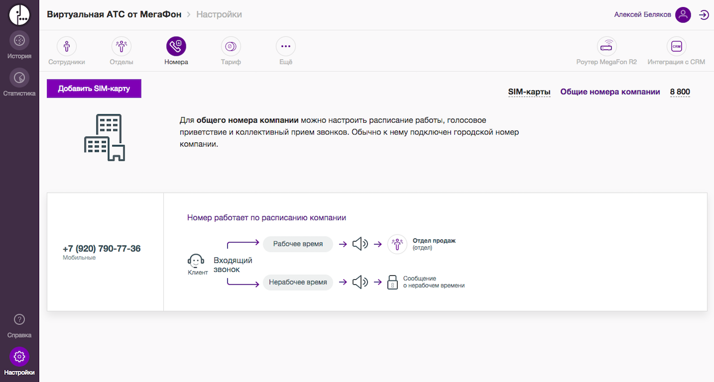Open Роутер MegaFon R2 settings
714x382 pixels.
607,51
